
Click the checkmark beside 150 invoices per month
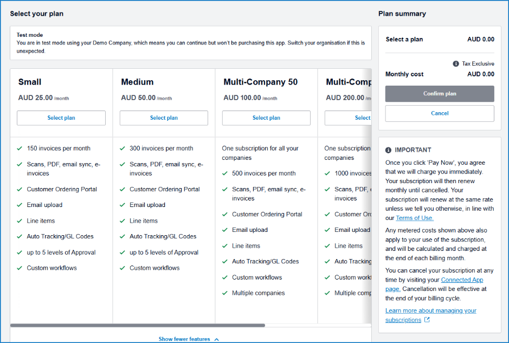(20, 148)
